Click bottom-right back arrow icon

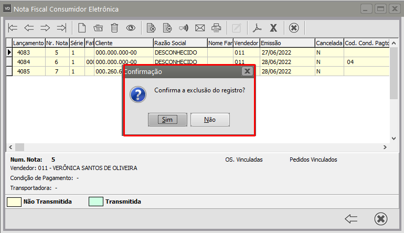tap(351, 219)
